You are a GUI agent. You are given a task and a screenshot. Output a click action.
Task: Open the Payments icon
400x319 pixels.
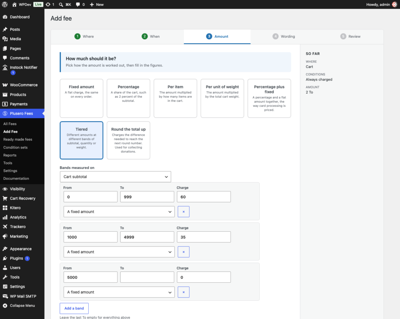pos(5,104)
